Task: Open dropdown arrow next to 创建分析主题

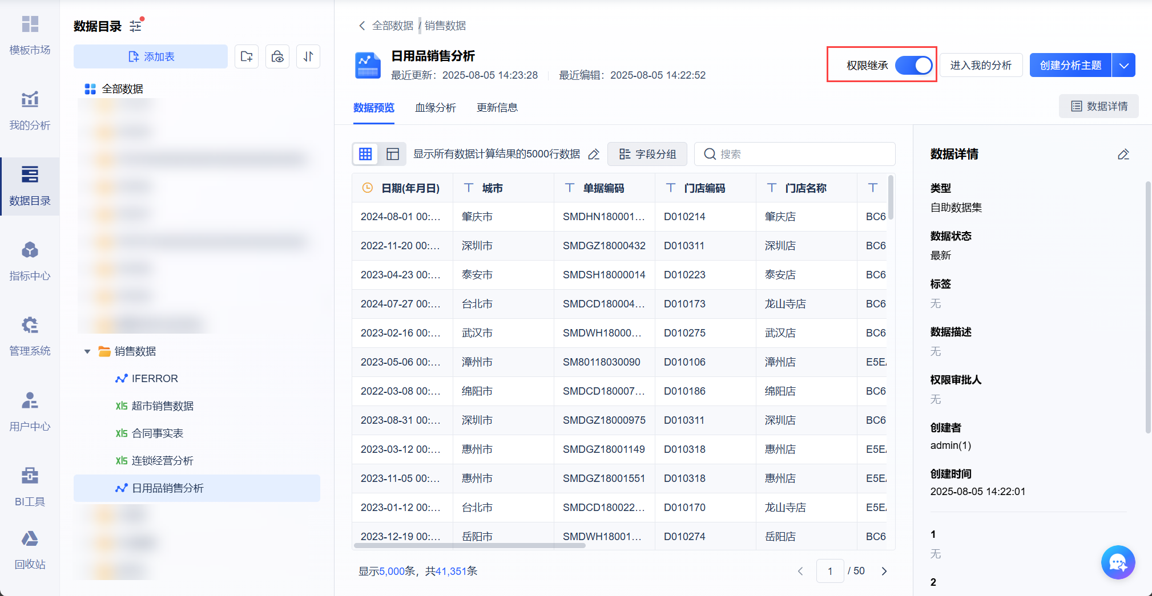Action: [x=1123, y=66]
